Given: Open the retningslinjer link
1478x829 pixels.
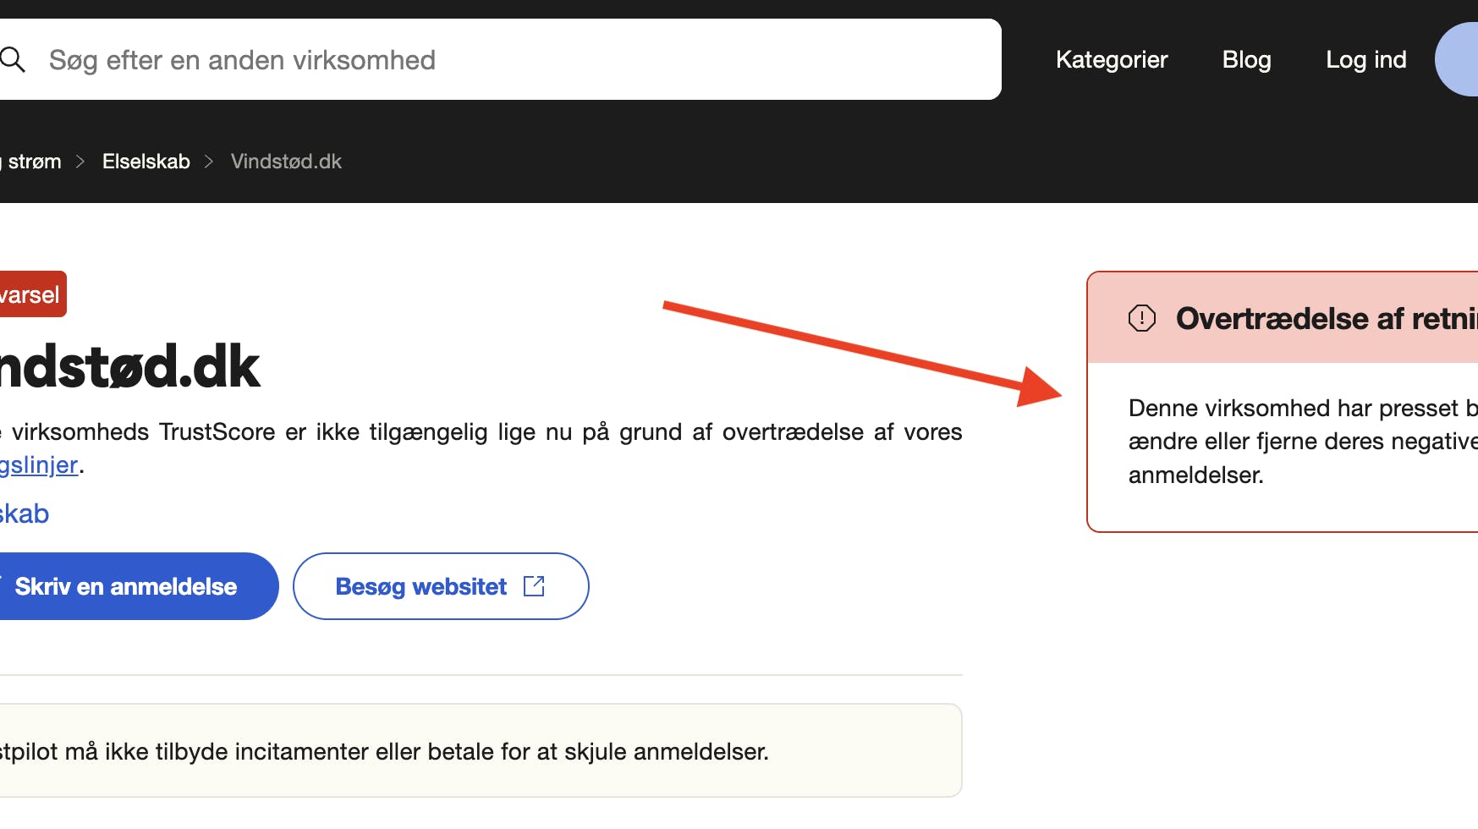Looking at the screenshot, I should pos(38,464).
